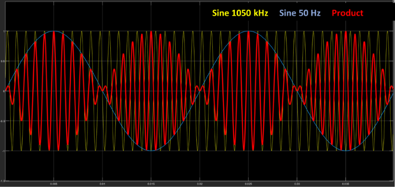Screen dimensions: 395x187
Task: Click the -1.5 amplitude axis tick label
Action: [x=3, y=181]
